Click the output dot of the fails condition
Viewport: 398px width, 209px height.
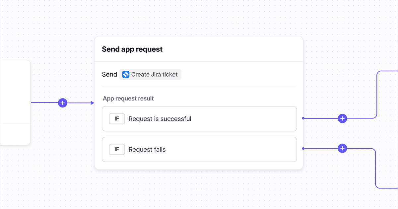point(303,148)
